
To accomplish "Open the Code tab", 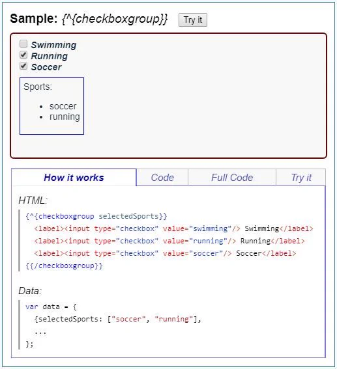I will (x=162, y=178).
